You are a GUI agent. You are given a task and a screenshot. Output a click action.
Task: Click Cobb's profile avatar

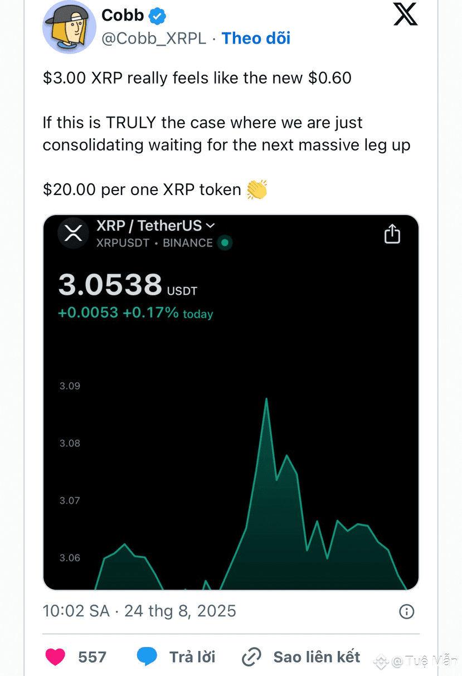coord(70,27)
